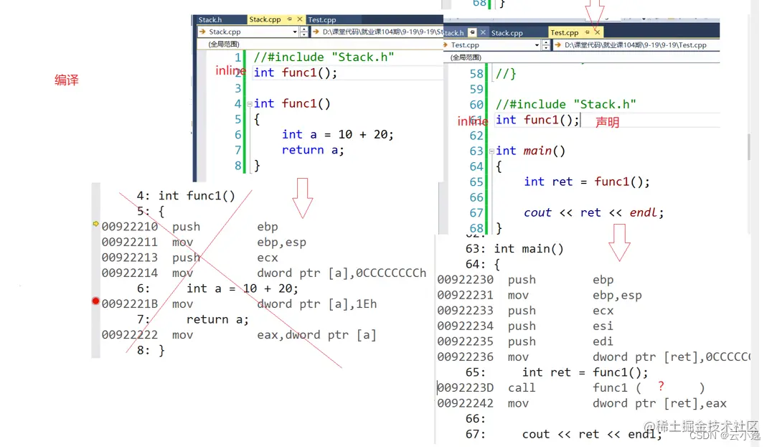772x447 pixels.
Task: Click the 'push edi' instruction at 00922235
Action: 525,342
